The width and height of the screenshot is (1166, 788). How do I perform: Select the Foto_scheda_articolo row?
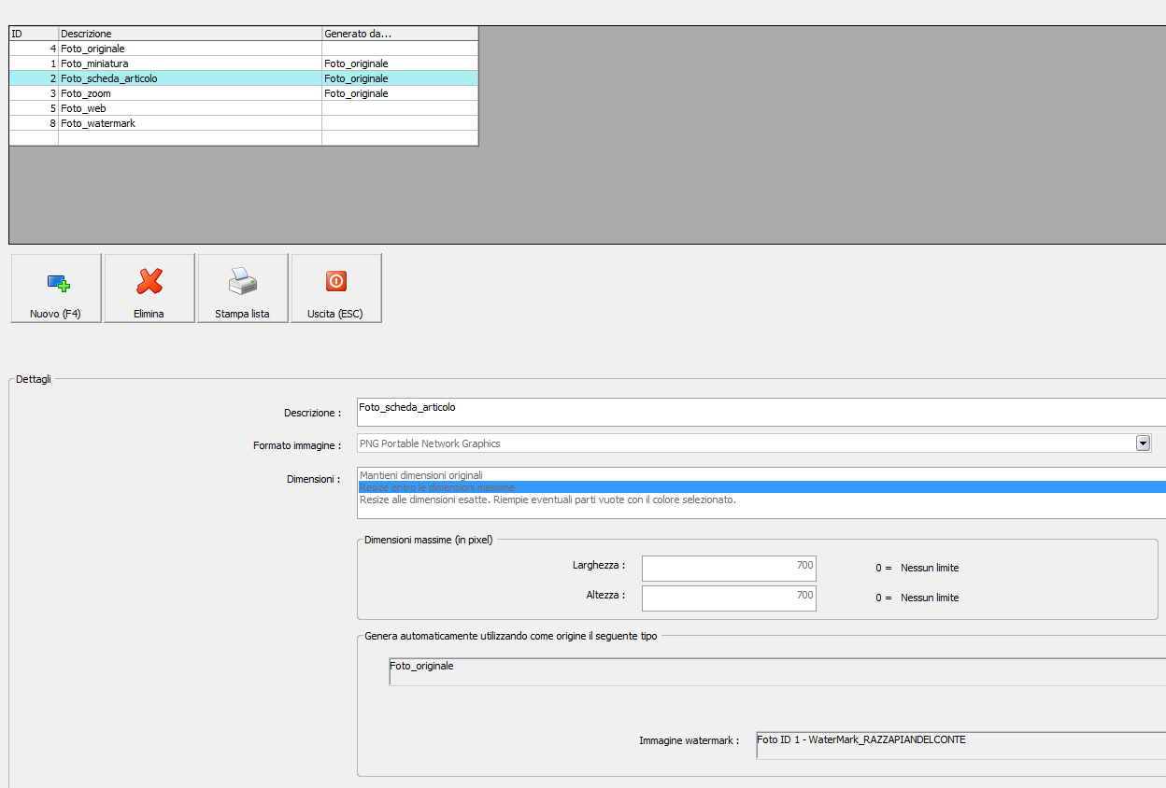click(x=244, y=78)
